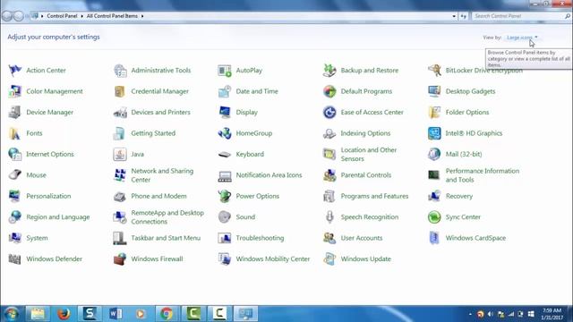
Task: Open Parental Controls link
Action: (x=366, y=175)
